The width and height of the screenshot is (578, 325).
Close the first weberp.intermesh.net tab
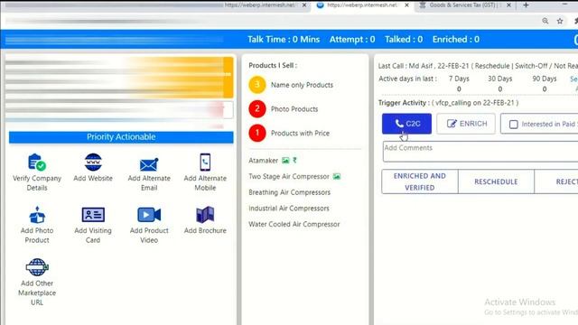(x=304, y=5)
